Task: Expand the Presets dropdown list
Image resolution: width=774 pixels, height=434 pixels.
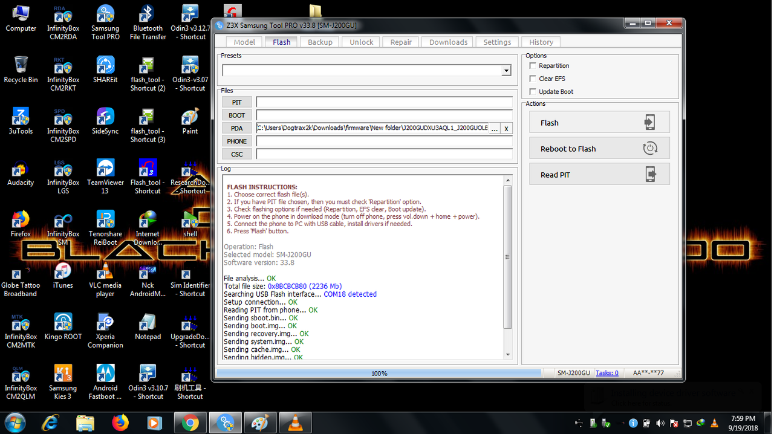Action: 506,71
